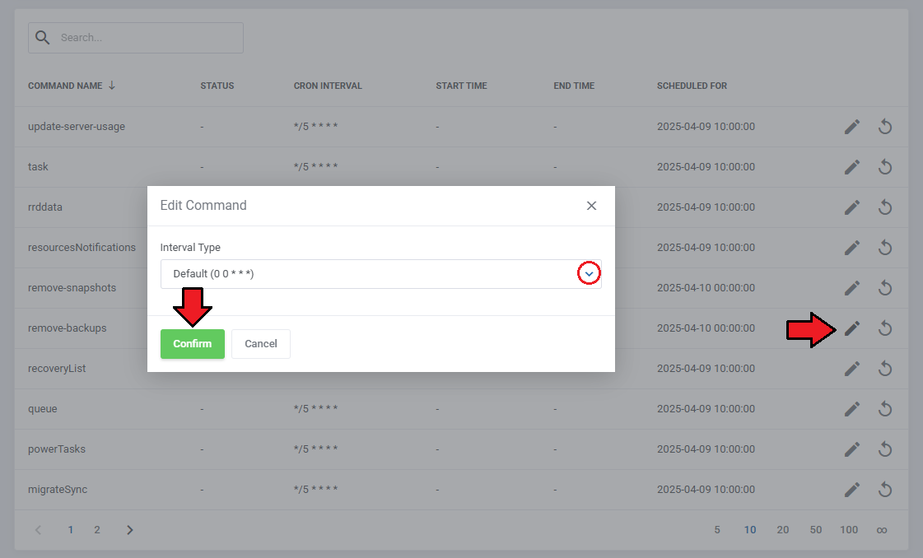Image resolution: width=923 pixels, height=558 pixels.
Task: Select the migrateSync command name
Action: click(x=58, y=490)
